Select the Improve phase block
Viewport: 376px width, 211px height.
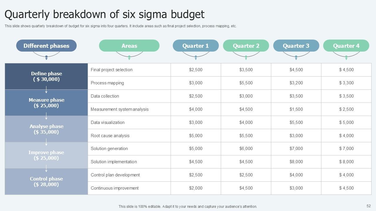46,155
